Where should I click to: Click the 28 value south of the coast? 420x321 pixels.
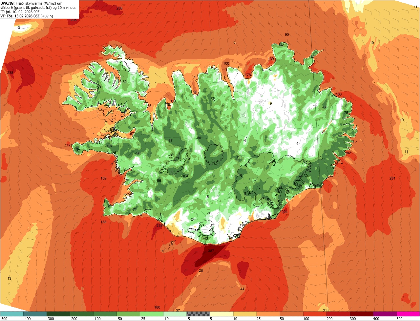tap(201, 270)
